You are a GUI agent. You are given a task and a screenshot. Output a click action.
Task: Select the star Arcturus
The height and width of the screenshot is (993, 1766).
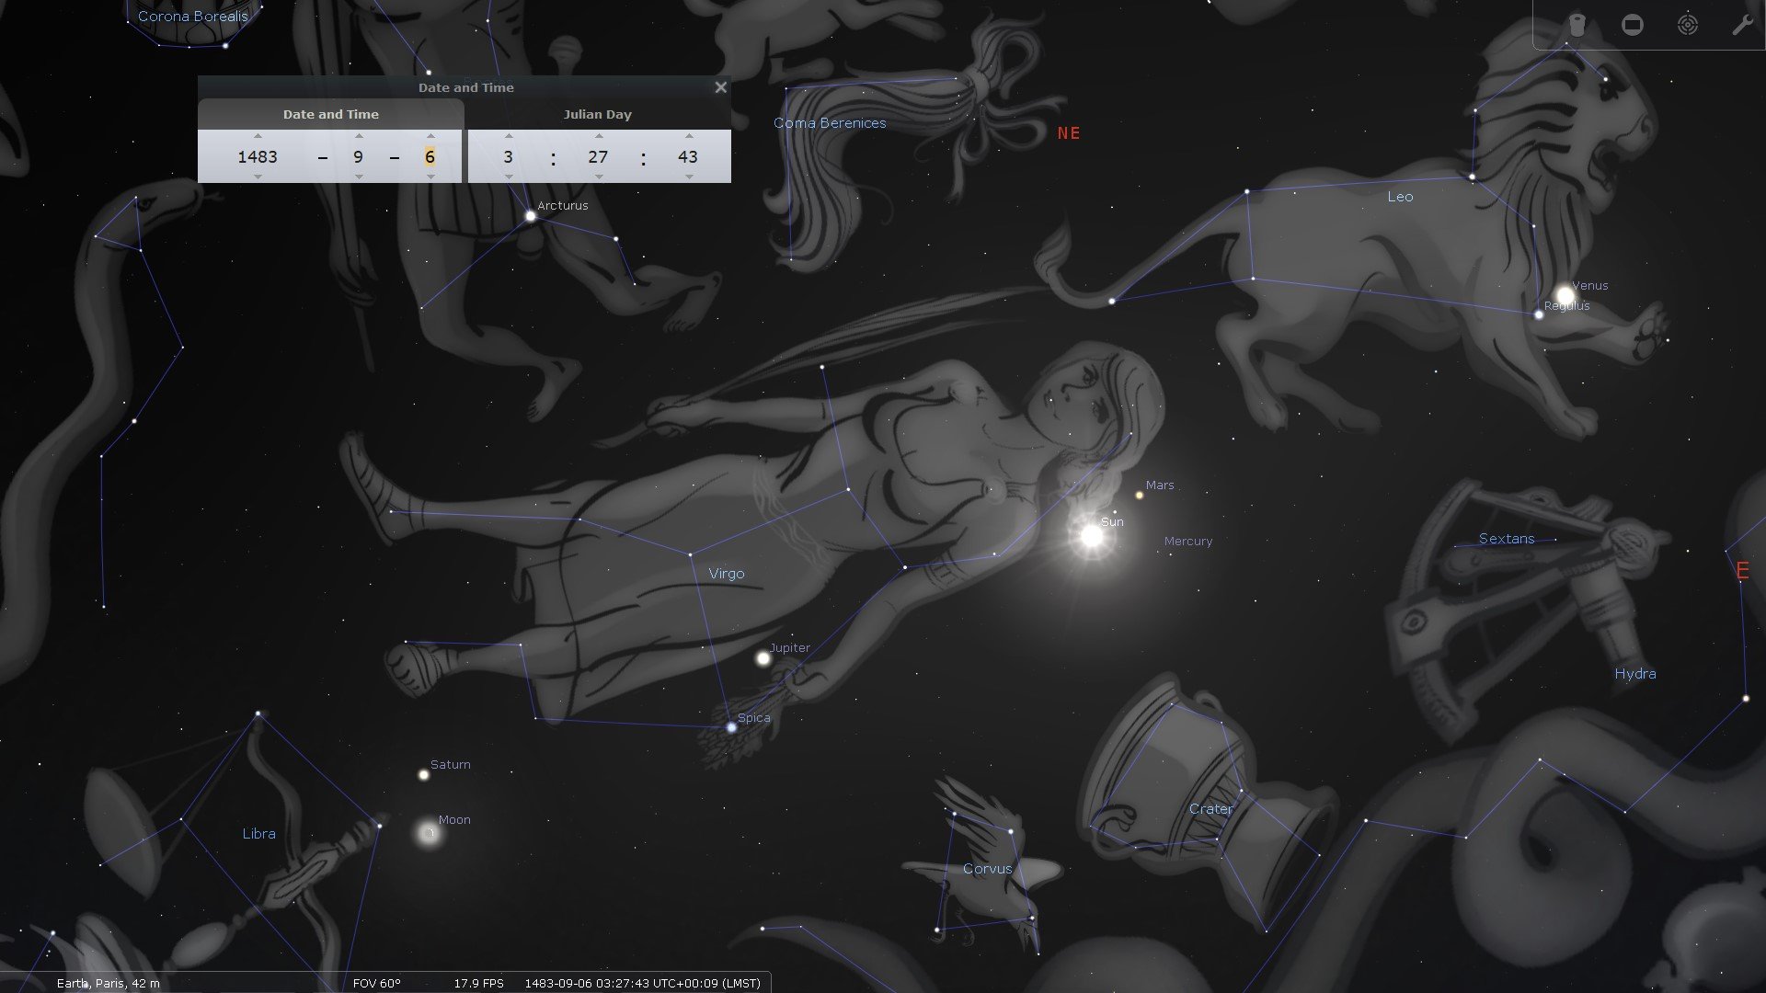531,216
